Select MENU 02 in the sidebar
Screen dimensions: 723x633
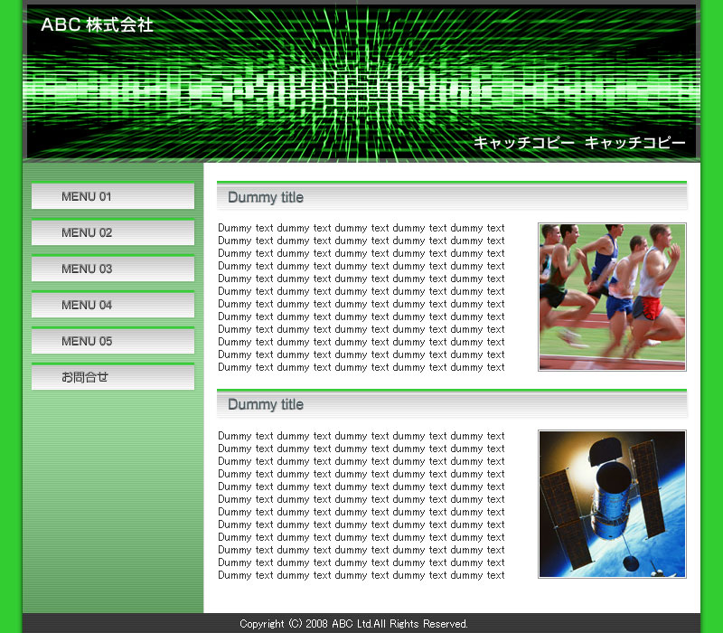[x=113, y=232]
